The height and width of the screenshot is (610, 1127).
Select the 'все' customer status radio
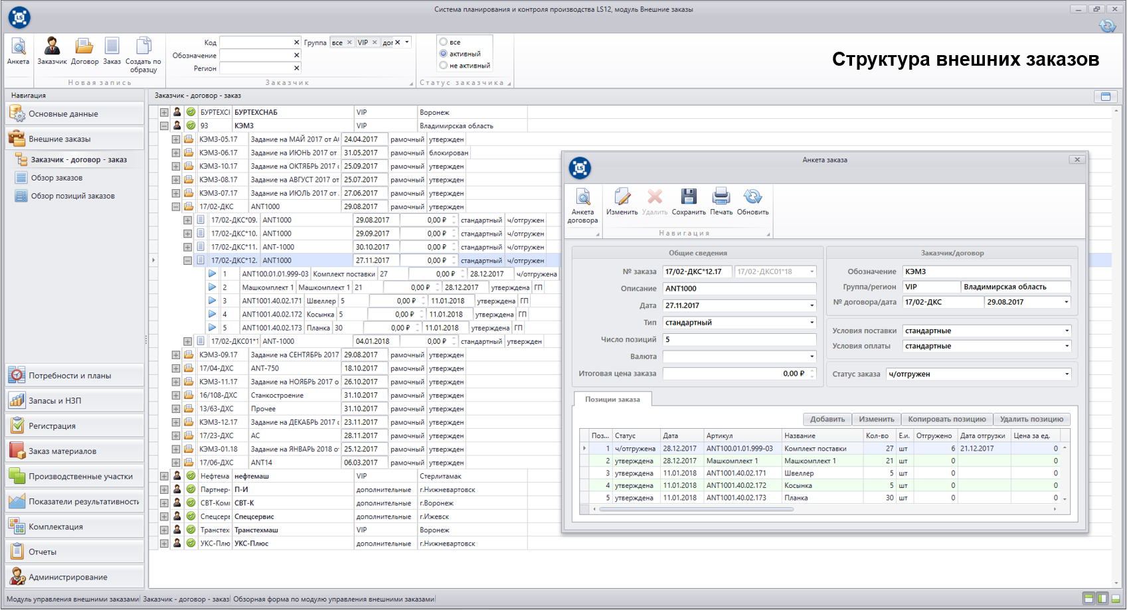click(x=443, y=42)
